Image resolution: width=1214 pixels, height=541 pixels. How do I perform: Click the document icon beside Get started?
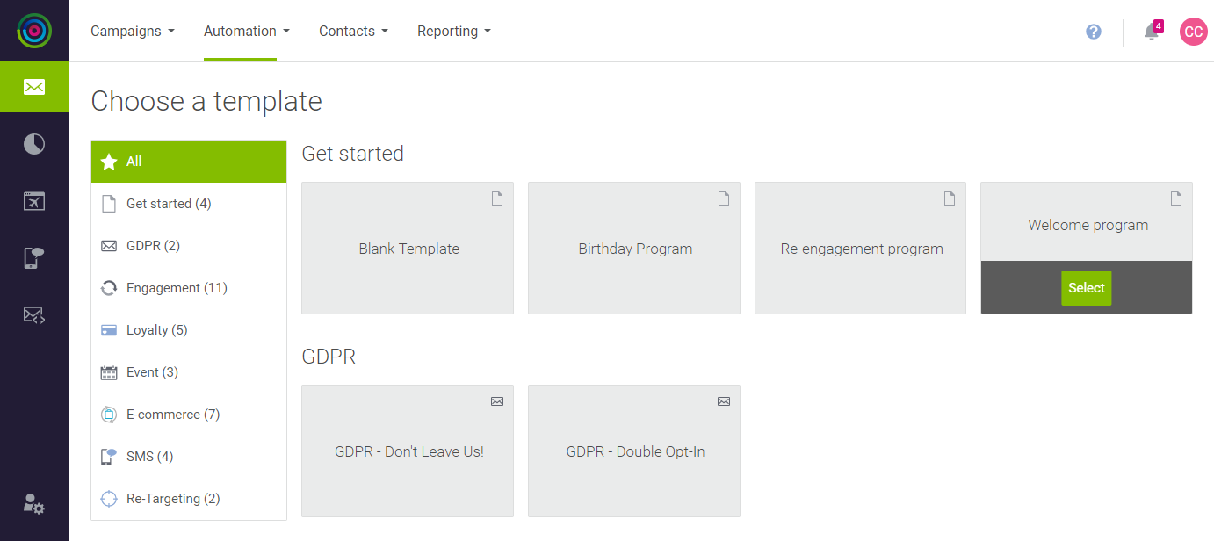[109, 204]
